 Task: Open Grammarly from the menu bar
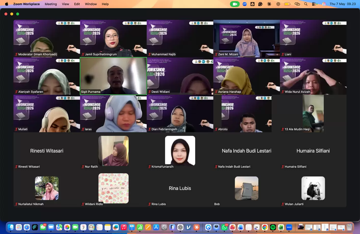coord(260,4)
